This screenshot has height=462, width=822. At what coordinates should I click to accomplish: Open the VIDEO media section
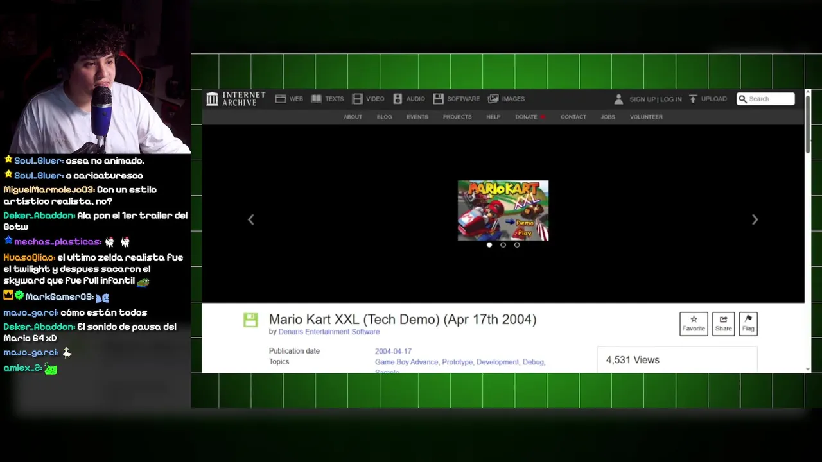(368, 99)
